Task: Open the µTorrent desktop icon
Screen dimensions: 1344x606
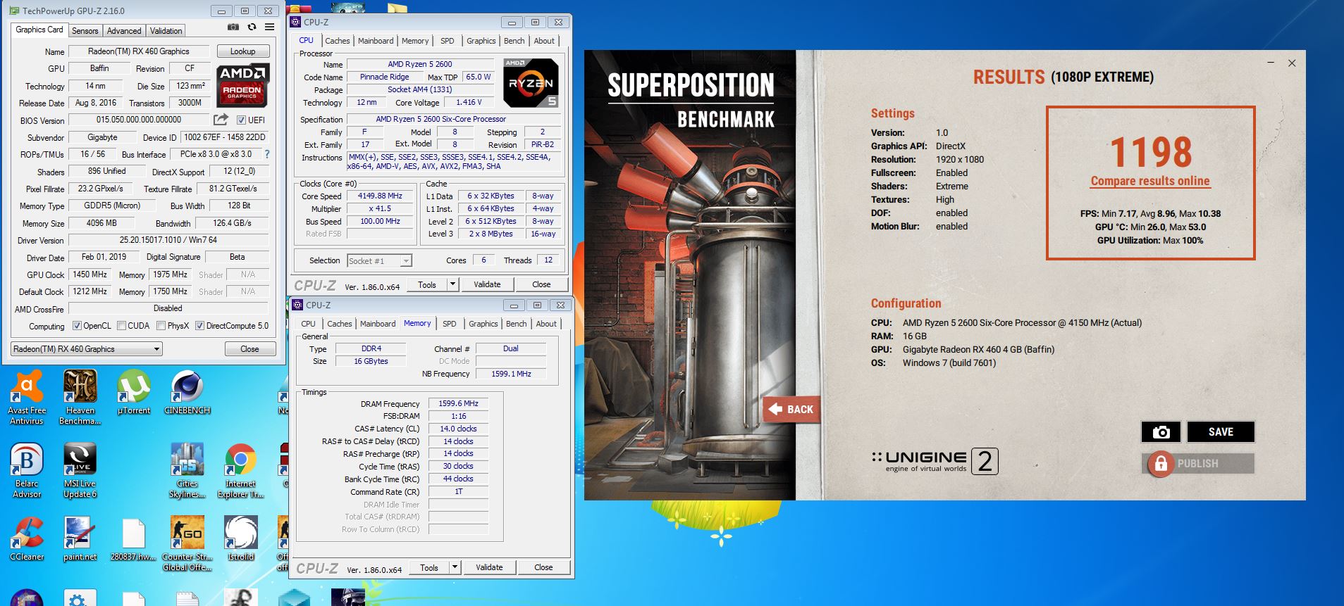Action: [x=134, y=391]
